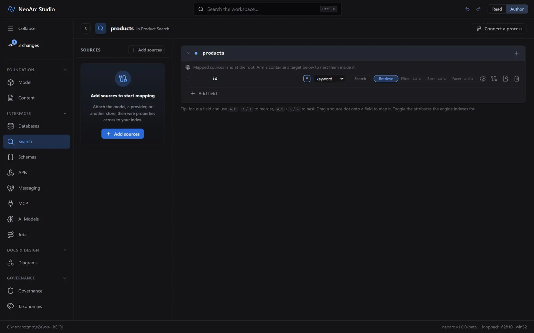Collapse the Docs & Design section

[65, 250]
